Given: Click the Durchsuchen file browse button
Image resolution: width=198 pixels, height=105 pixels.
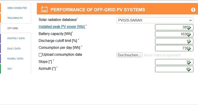Looking at the screenshot, I should 129,55.
